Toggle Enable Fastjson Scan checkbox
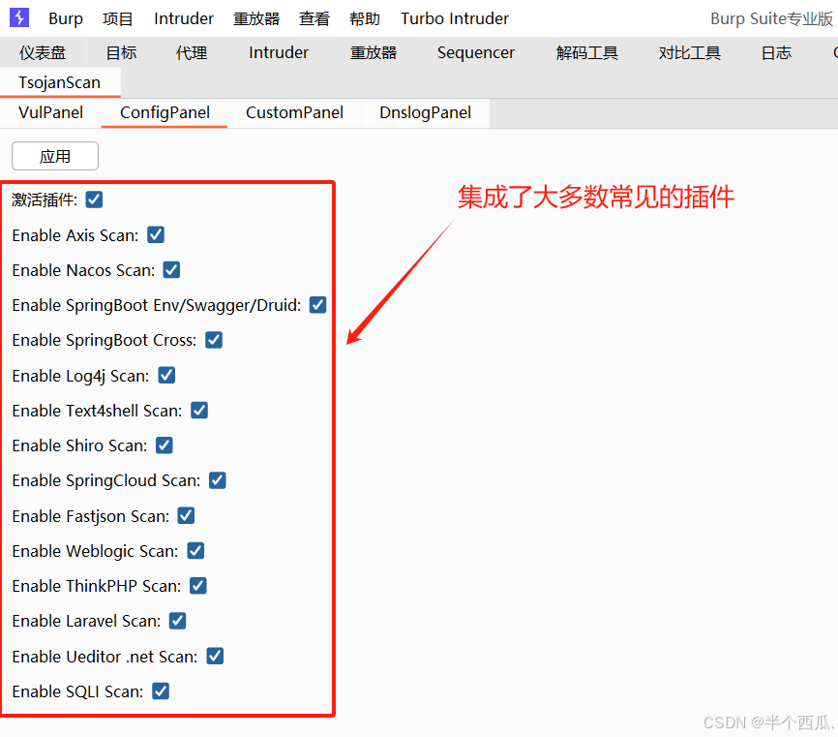Image resolution: width=838 pixels, height=737 pixels. click(186, 516)
